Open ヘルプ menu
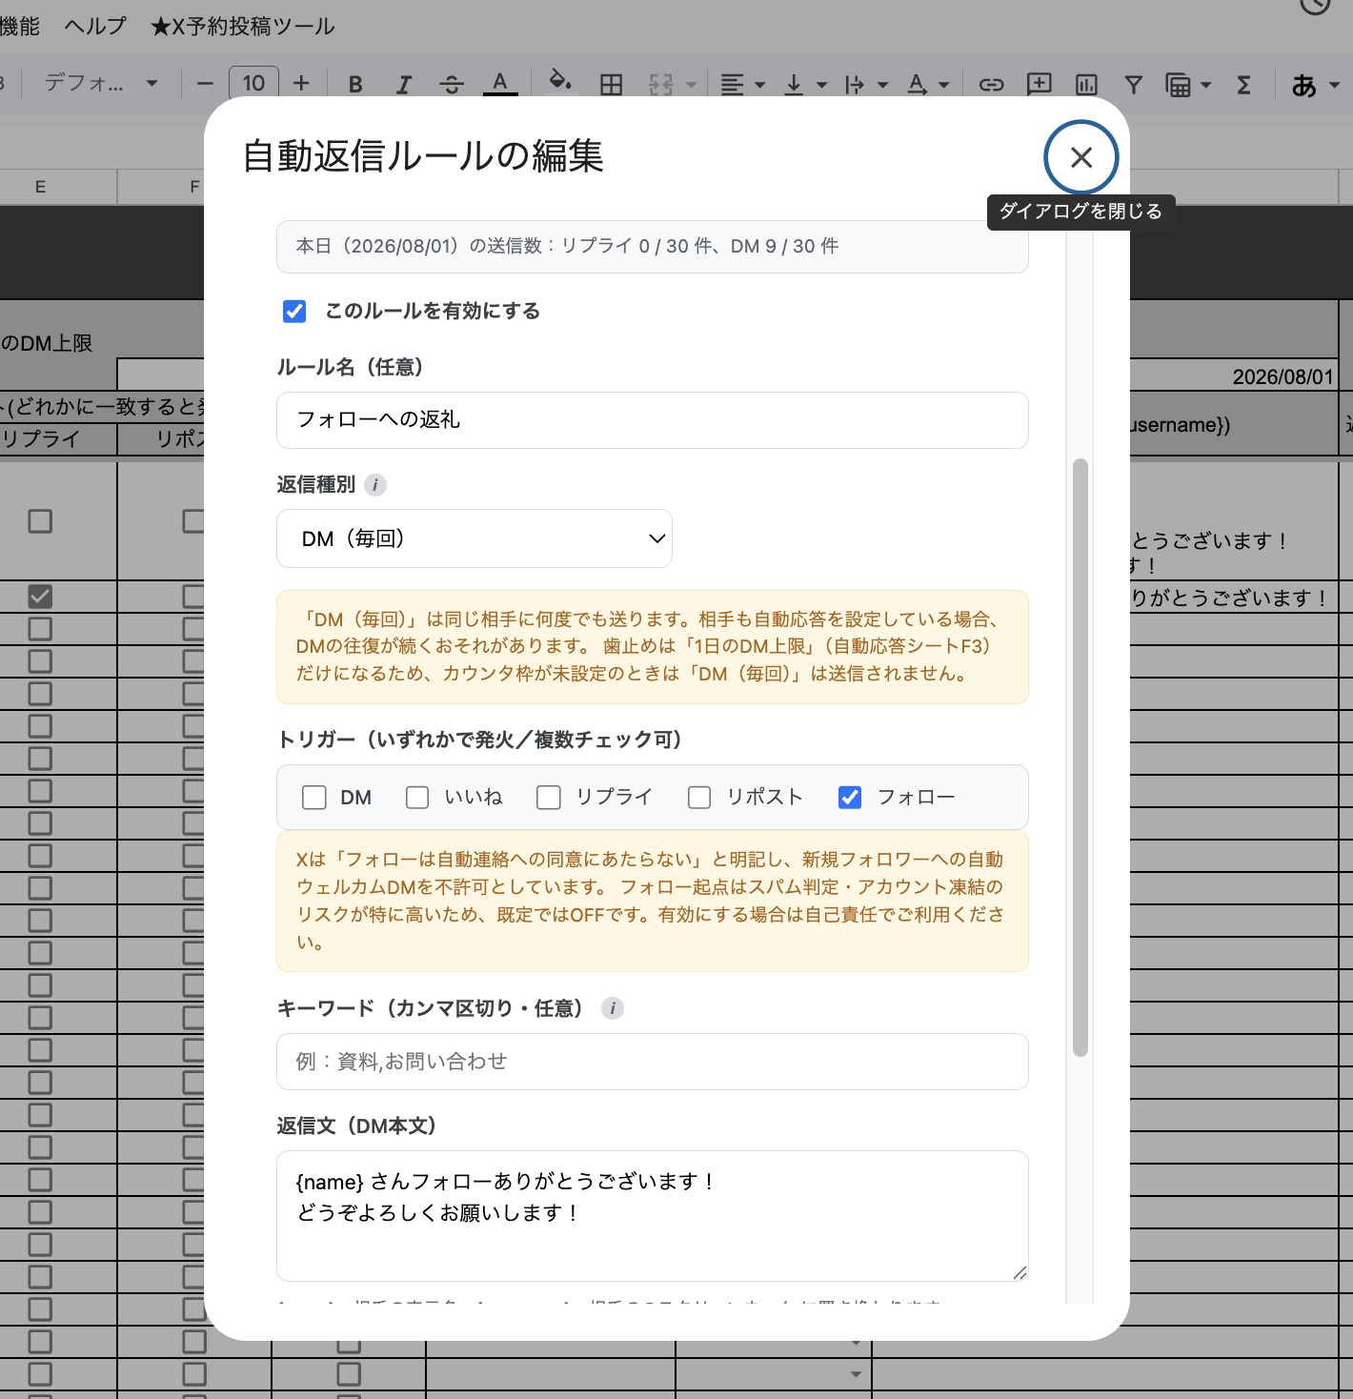 (95, 26)
